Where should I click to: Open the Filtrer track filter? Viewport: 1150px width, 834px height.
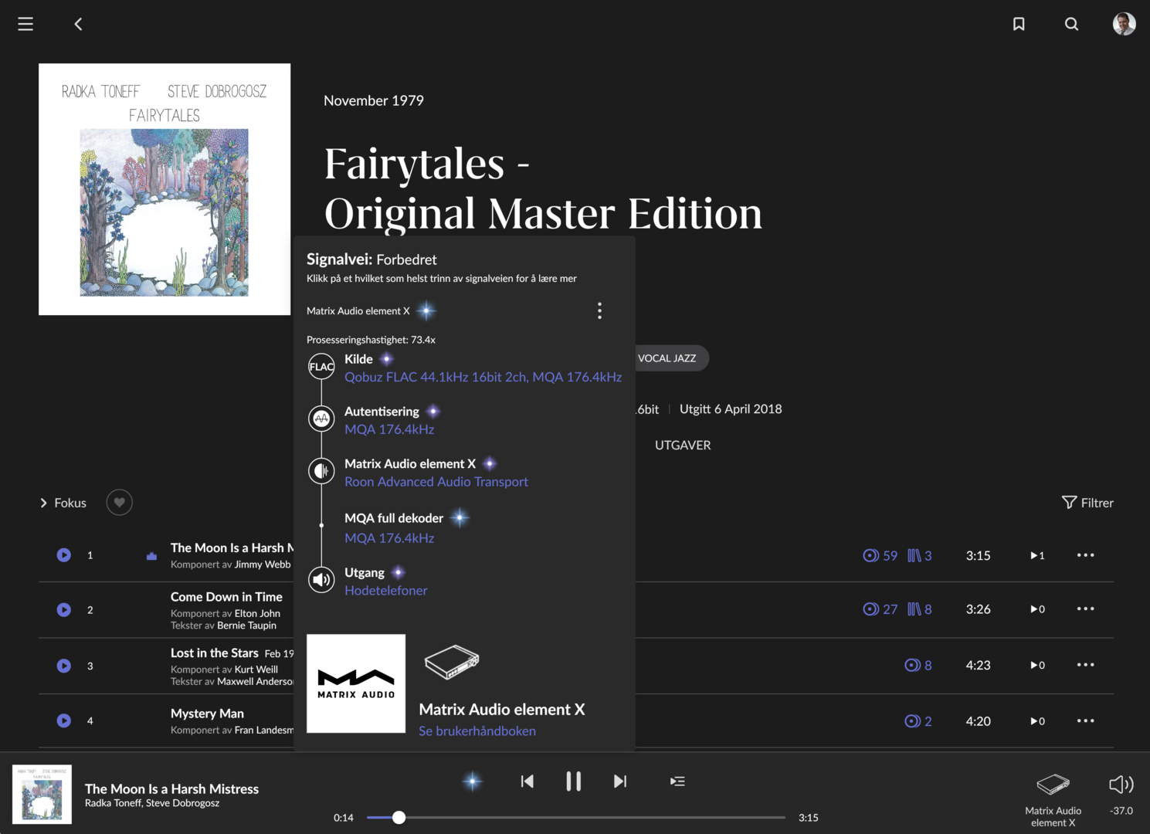(x=1087, y=503)
